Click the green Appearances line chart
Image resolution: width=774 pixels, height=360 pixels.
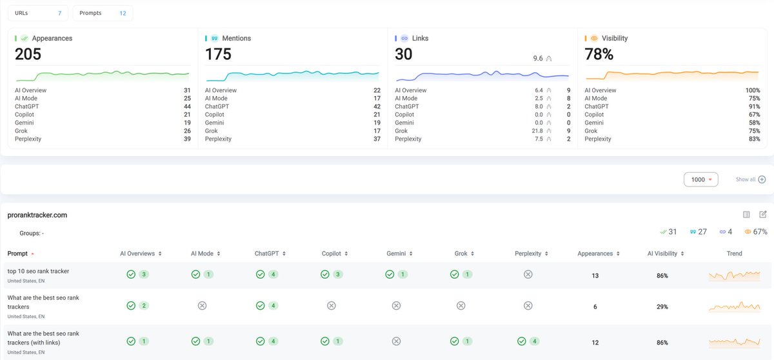[103, 75]
